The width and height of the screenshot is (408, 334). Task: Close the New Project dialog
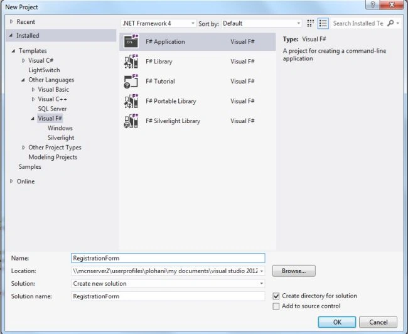pos(392,4)
